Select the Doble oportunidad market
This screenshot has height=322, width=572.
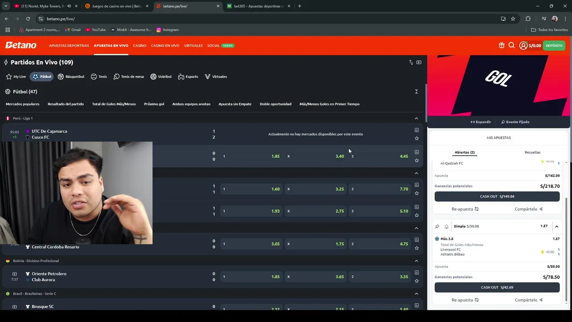pos(275,104)
